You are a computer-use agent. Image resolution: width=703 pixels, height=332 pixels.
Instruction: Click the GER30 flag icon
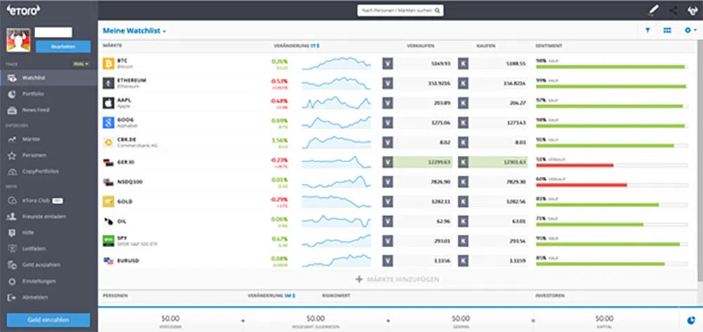(x=108, y=162)
